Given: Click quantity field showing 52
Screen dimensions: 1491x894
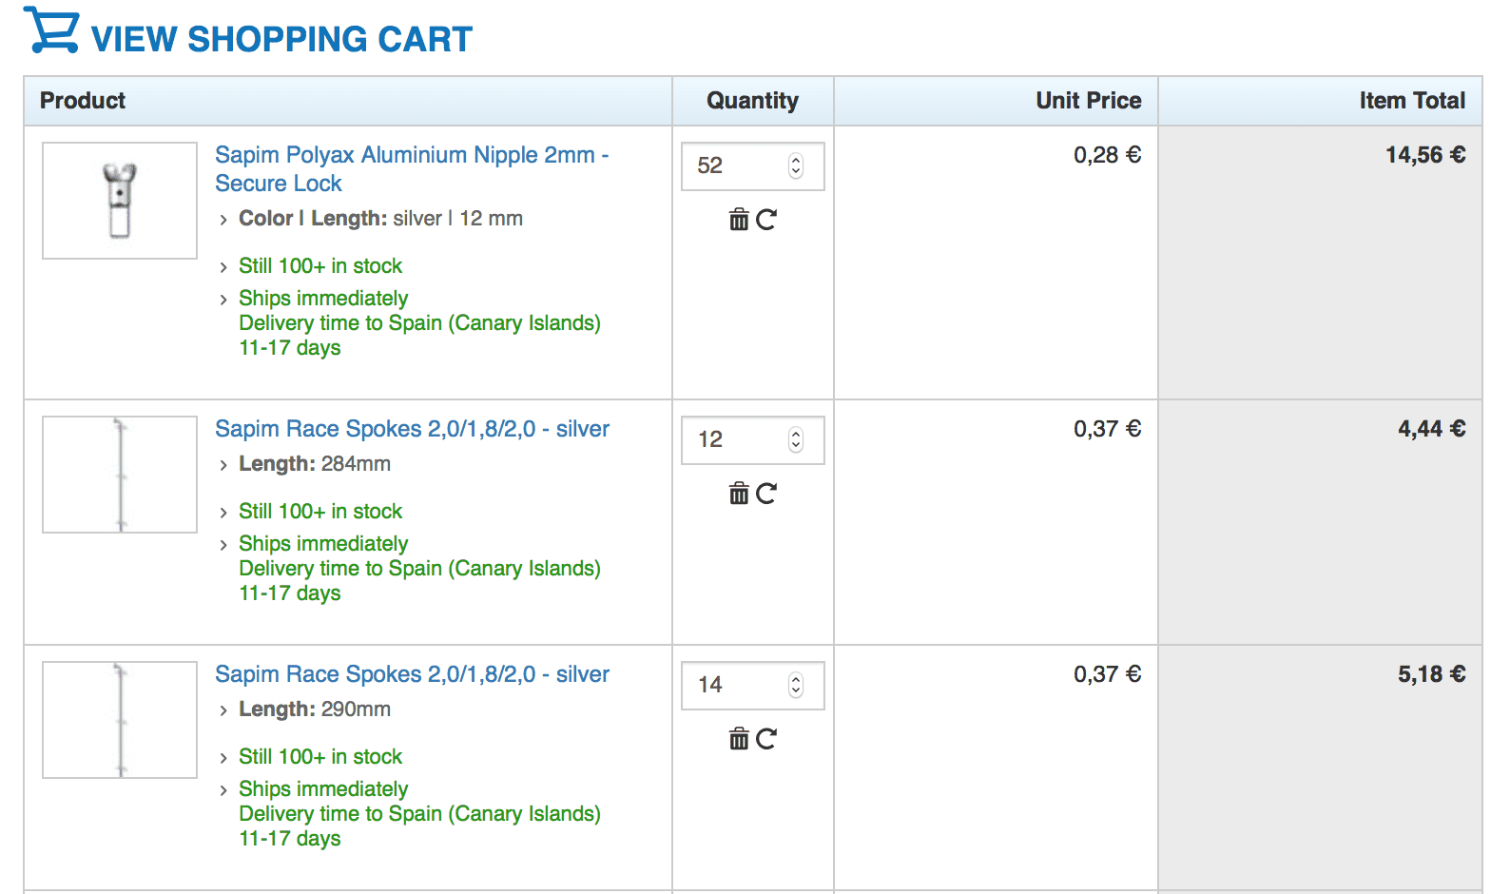Looking at the screenshot, I should click(x=752, y=165).
